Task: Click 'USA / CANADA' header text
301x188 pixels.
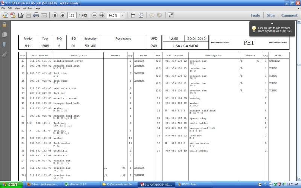Action: point(185,46)
